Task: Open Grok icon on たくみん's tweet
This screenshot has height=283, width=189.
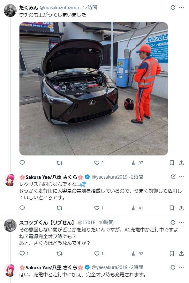Action: pyautogui.click(x=173, y=7)
